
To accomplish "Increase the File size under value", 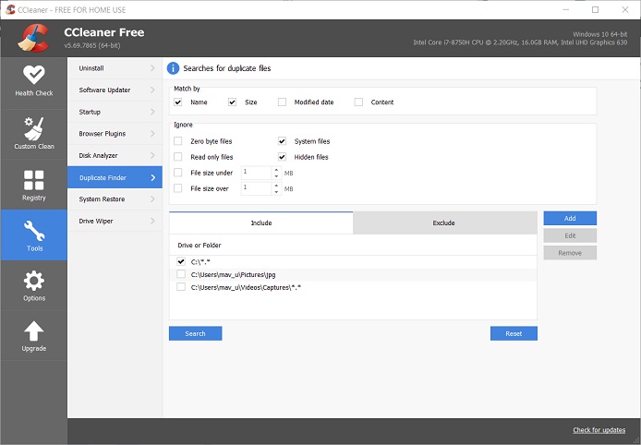I will click(276, 170).
